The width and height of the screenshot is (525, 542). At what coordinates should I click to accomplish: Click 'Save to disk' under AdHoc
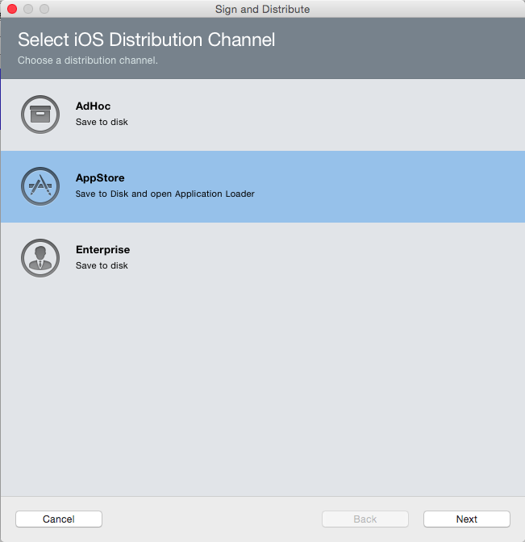(x=102, y=122)
